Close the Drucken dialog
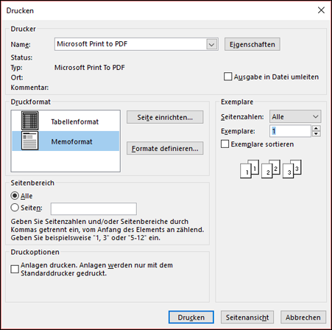The height and width of the screenshot is (330, 332). tap(321, 10)
